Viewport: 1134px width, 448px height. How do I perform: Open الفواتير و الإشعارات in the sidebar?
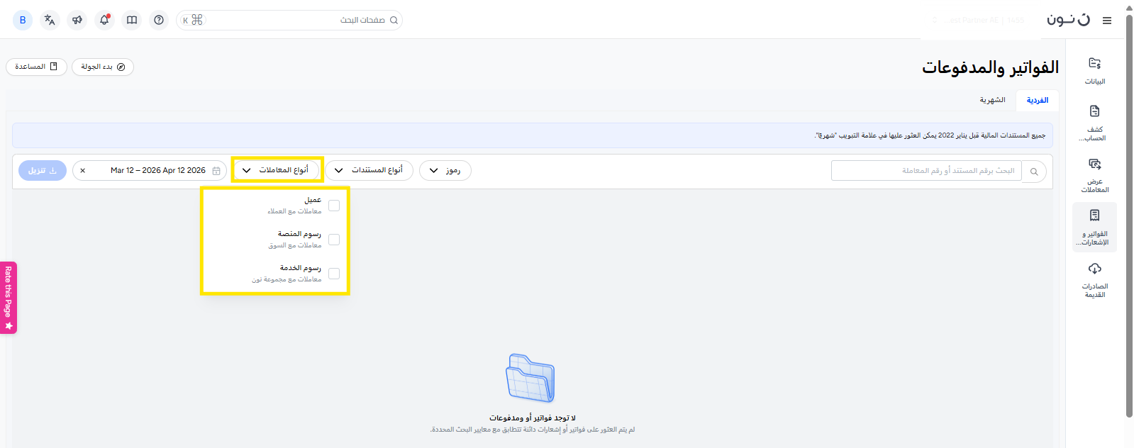pos(1095,227)
